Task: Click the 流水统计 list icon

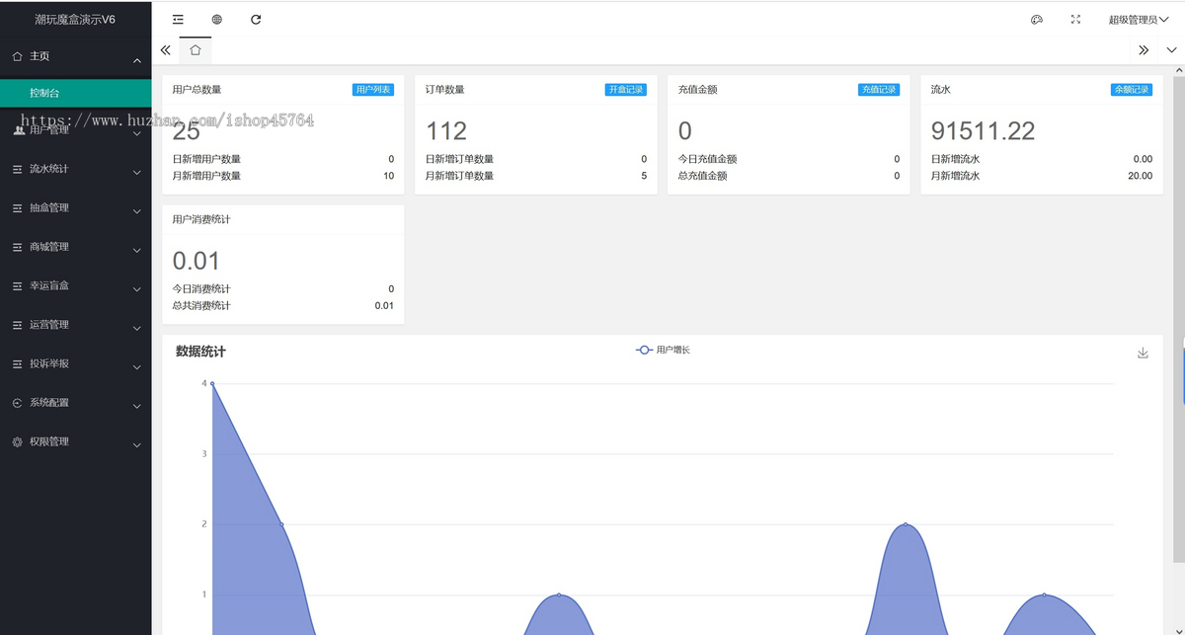Action: [x=17, y=169]
